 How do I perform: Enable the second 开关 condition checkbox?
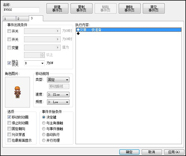9,39
